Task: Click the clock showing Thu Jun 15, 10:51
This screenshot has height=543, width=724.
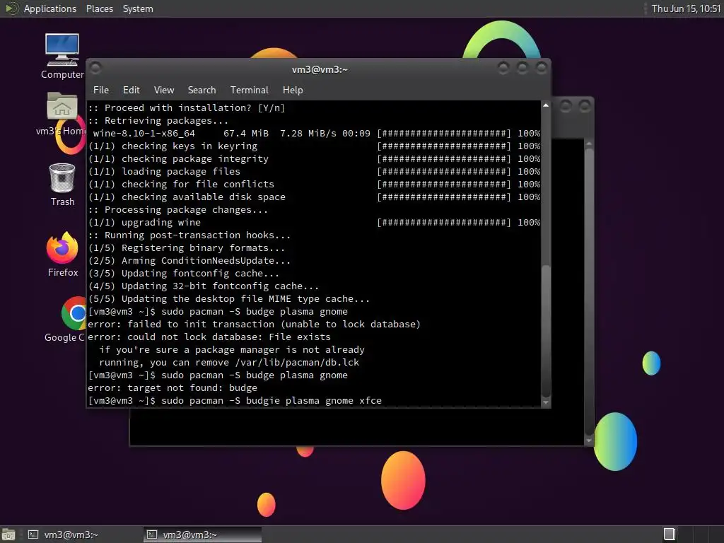Action: click(x=686, y=8)
